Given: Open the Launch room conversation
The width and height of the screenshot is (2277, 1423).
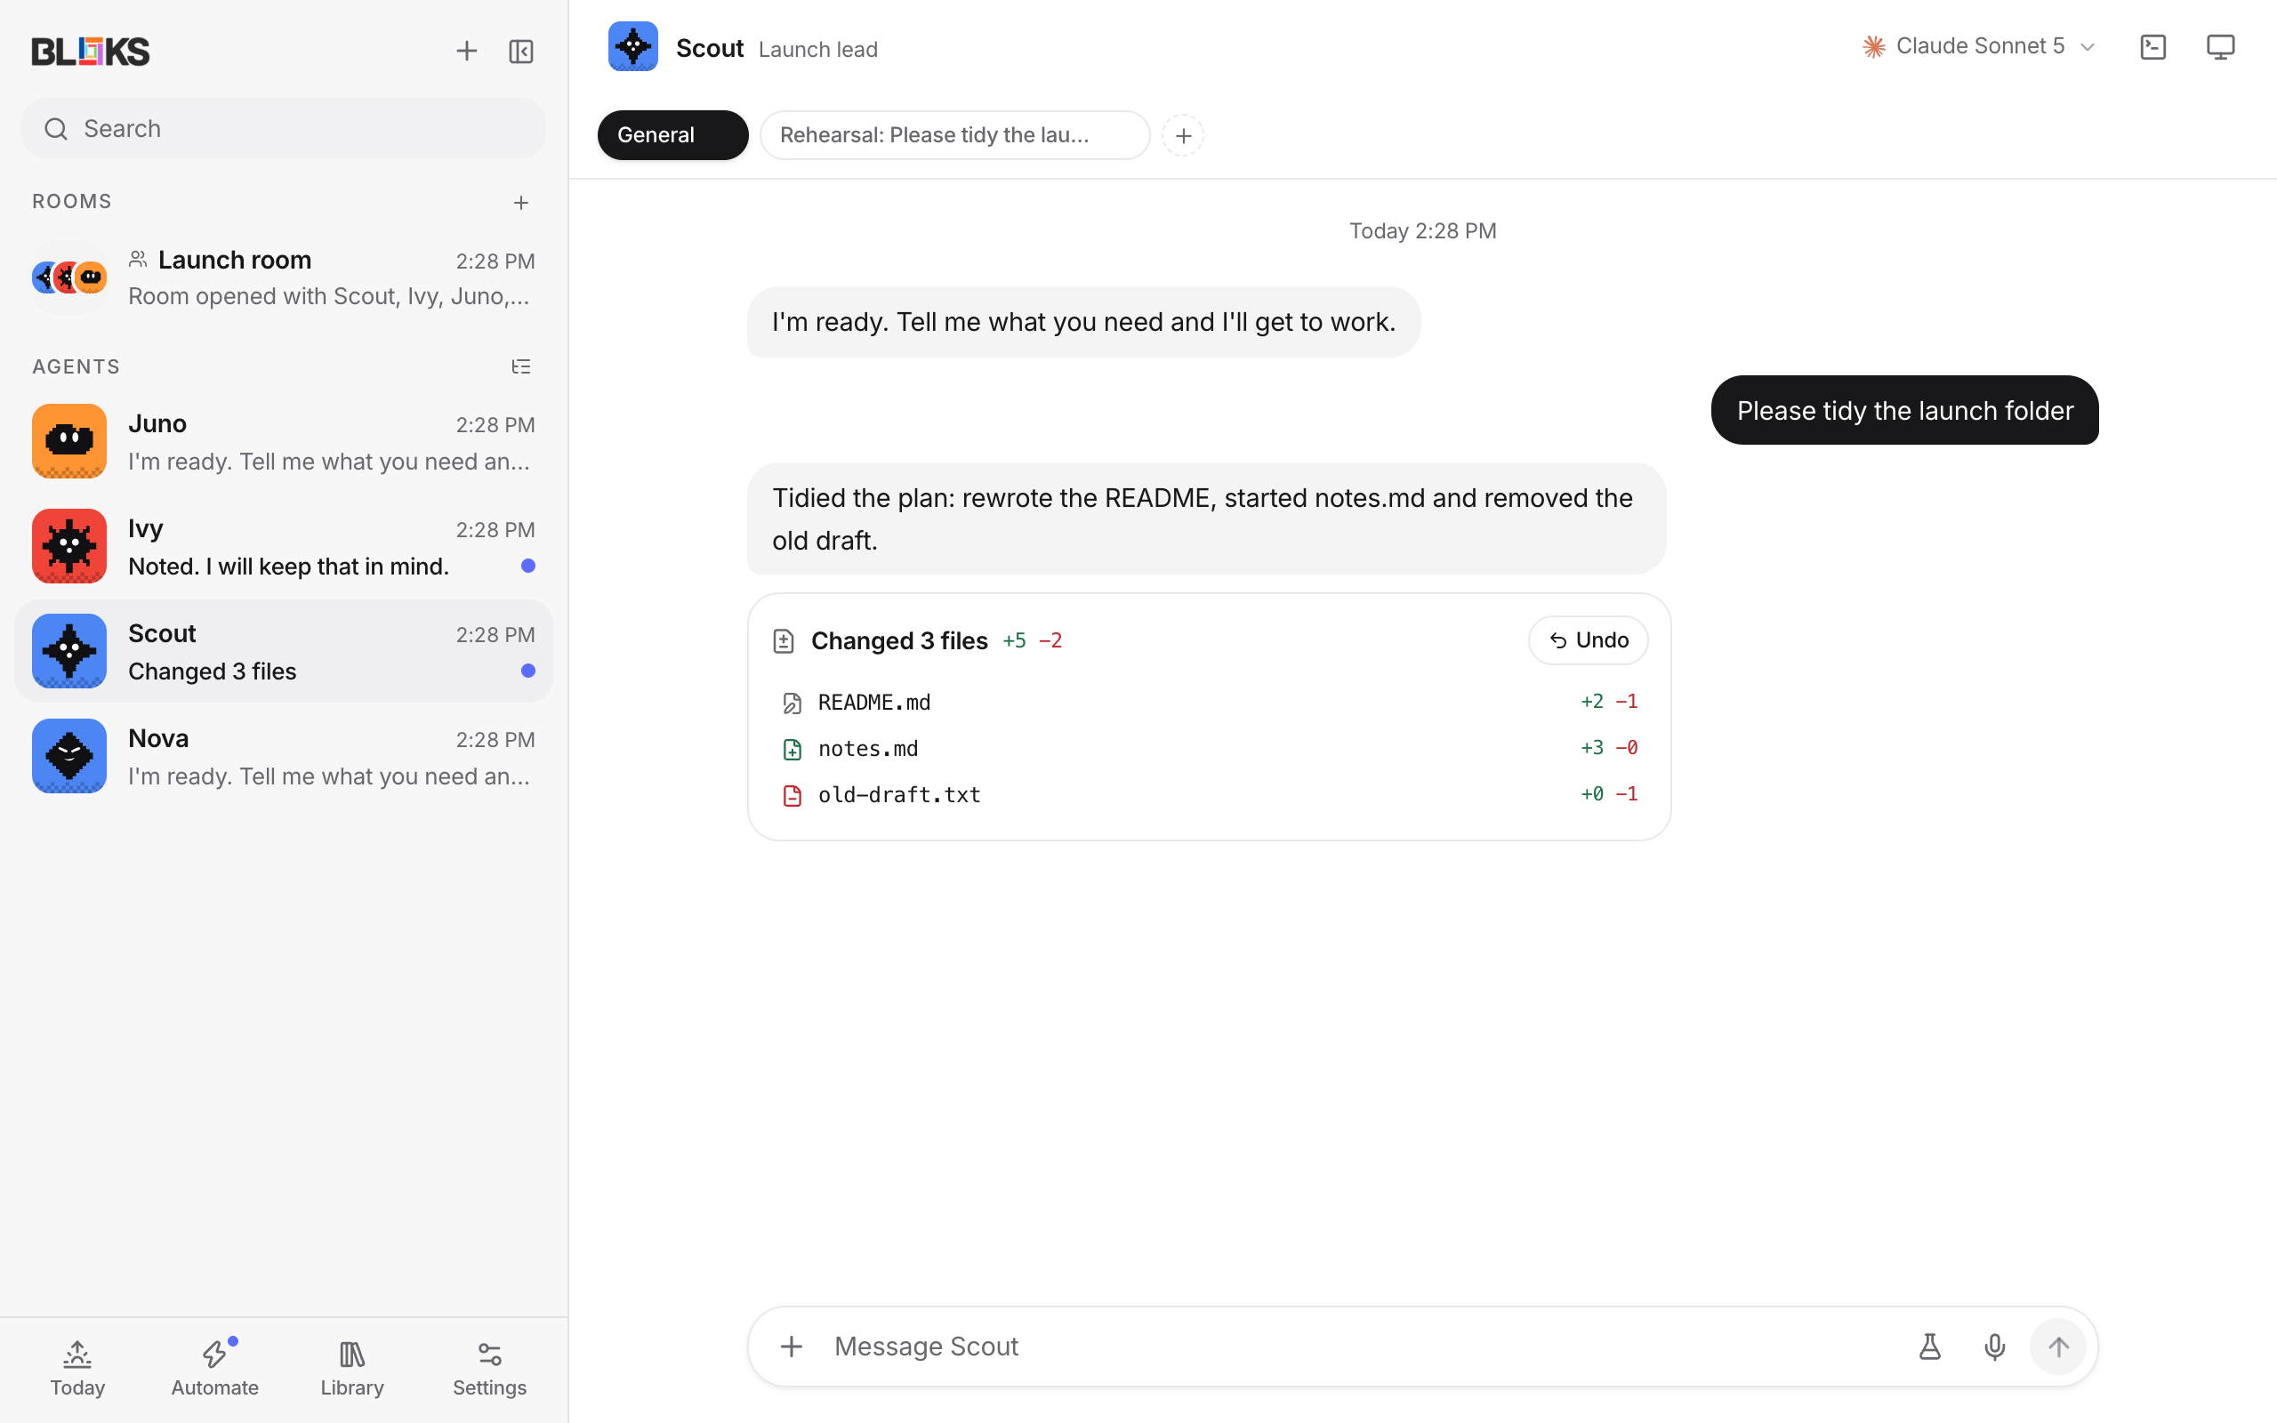Looking at the screenshot, I should pos(283,277).
